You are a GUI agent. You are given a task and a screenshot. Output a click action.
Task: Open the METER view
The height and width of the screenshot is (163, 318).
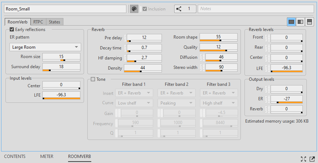(x=47, y=157)
